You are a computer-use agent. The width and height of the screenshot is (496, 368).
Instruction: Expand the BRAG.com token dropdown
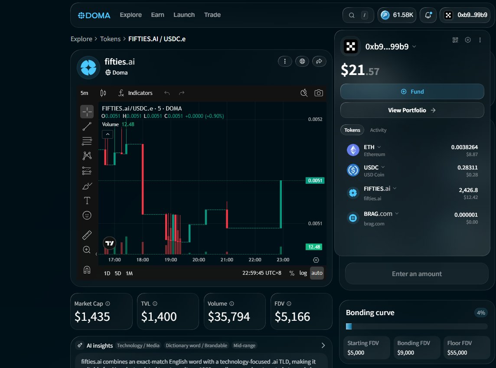(397, 214)
